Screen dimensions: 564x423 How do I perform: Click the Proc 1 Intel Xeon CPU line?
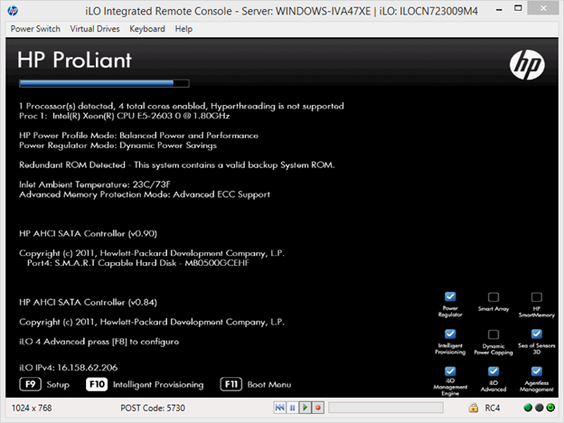tap(125, 116)
